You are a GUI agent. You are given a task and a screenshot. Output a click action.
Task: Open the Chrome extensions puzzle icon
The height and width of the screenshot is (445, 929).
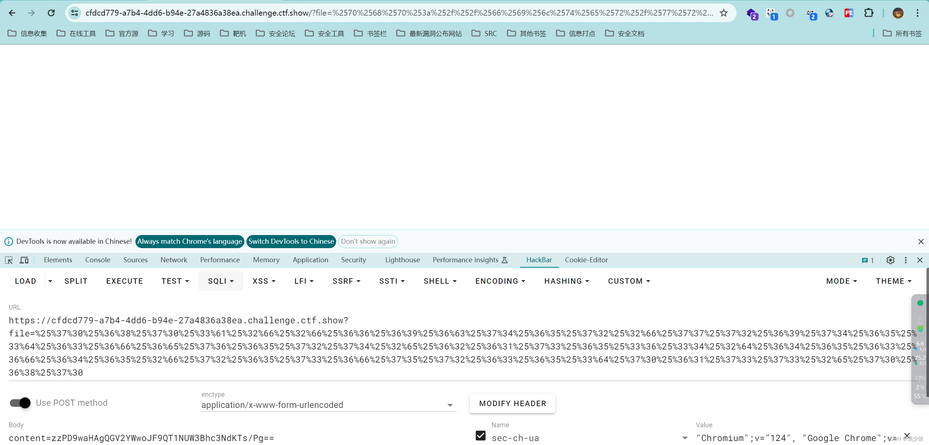tap(868, 13)
